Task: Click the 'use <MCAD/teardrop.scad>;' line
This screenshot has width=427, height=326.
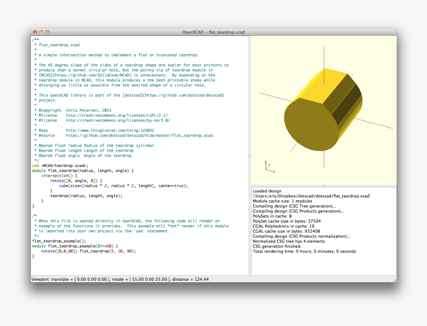Action: [60, 165]
